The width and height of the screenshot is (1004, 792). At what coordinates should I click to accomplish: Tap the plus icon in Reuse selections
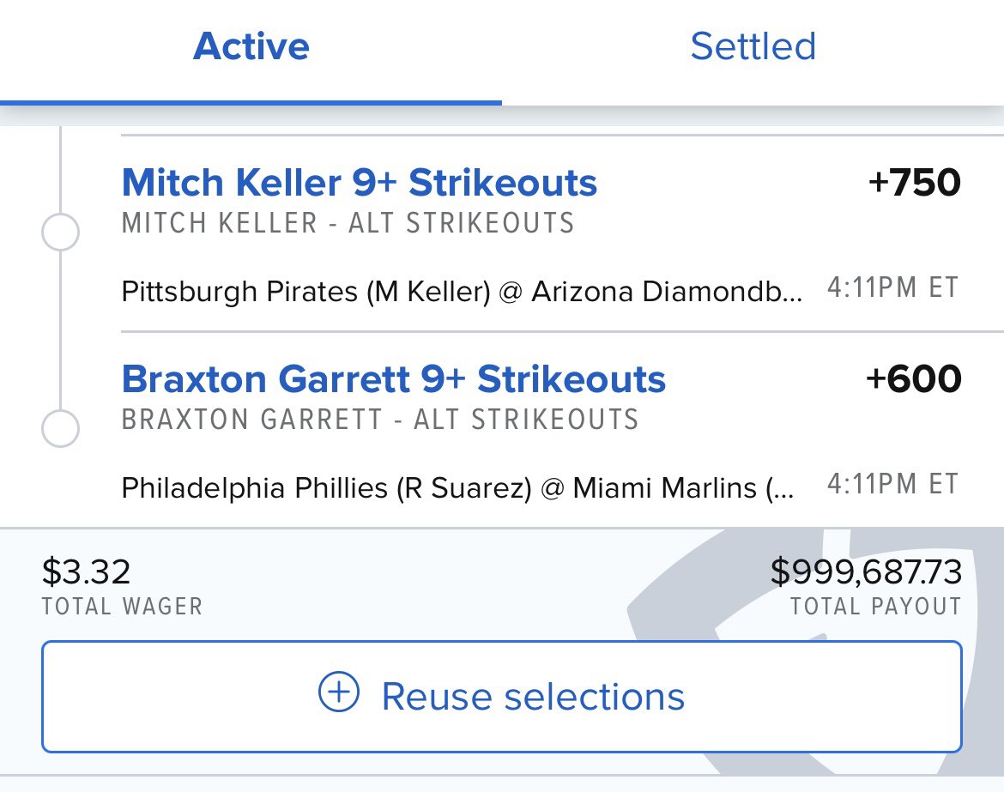click(339, 692)
